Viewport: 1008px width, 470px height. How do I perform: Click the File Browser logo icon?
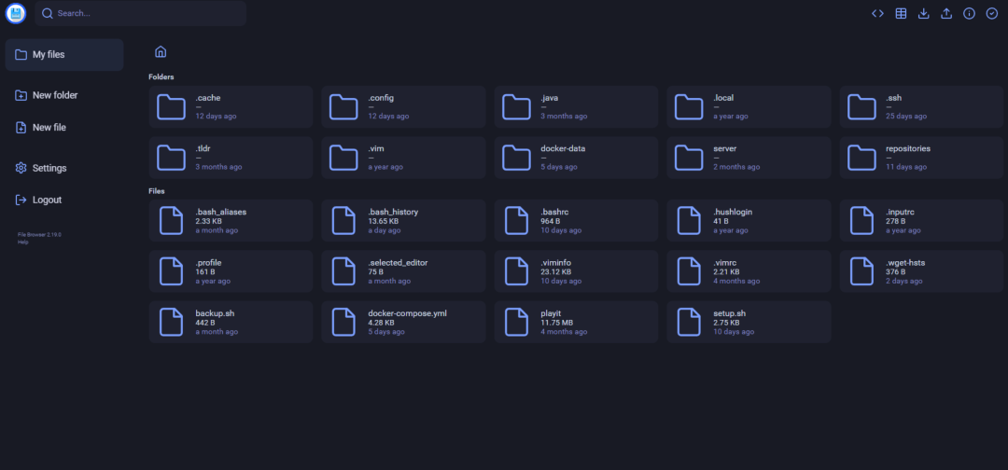click(16, 13)
